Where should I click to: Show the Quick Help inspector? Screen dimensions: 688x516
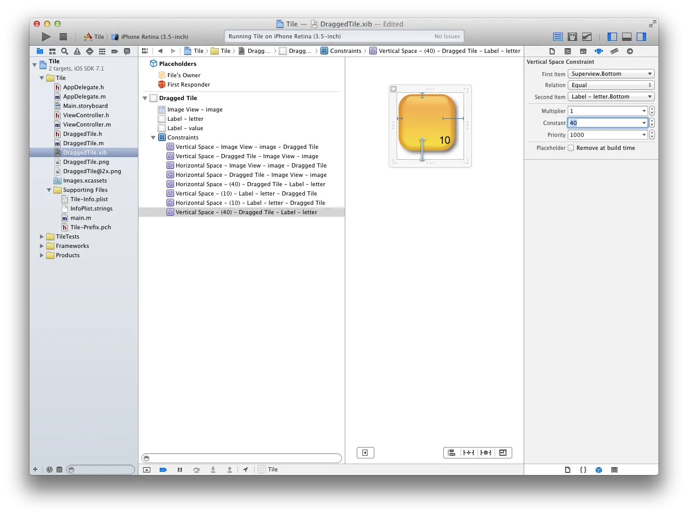pyautogui.click(x=568, y=51)
